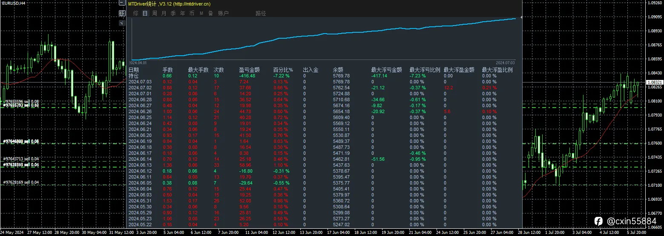Click the 出入金 column header
Viewport: 664px width, 236px height.
point(311,70)
